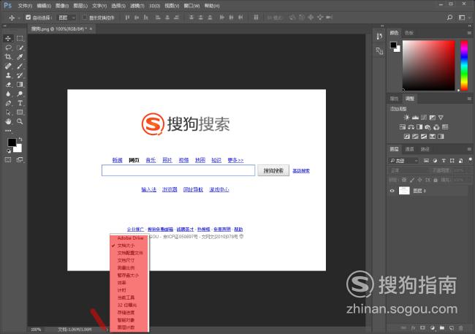This screenshot has height=334, width=475.
Task: Open the workspace switcher dropdown
Action: [463, 18]
